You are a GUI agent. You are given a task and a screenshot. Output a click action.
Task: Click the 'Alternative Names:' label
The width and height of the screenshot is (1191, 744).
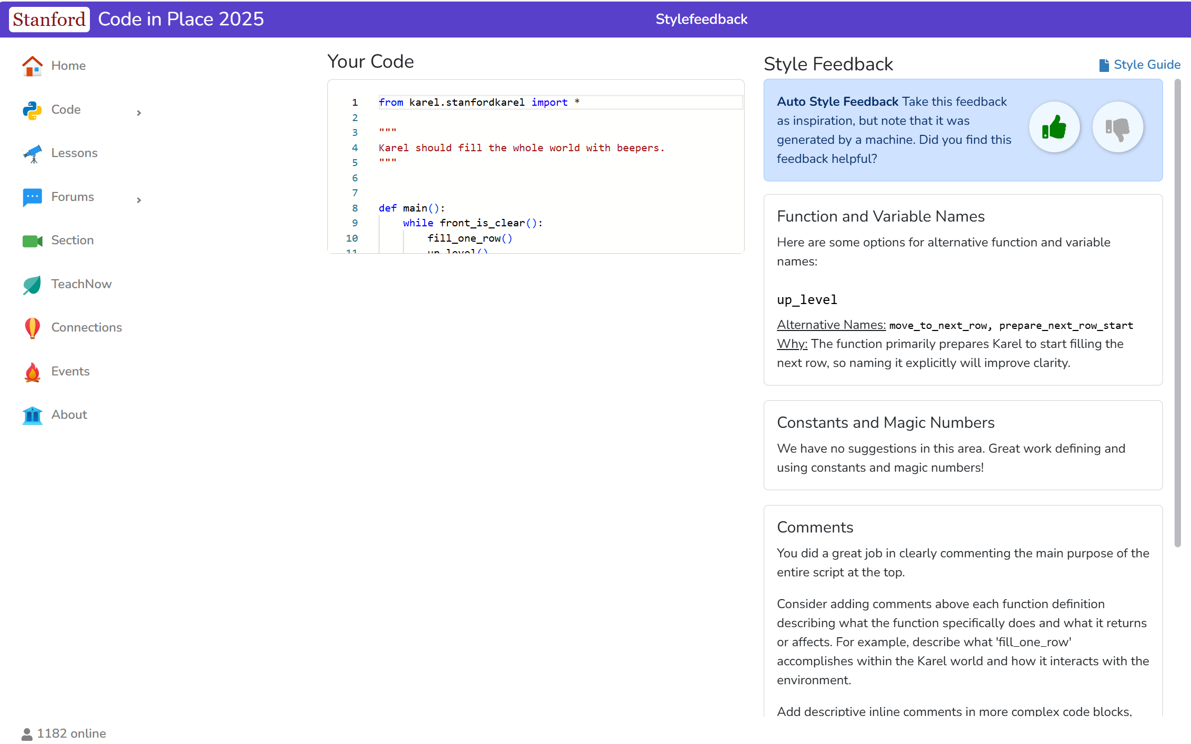[x=831, y=325]
